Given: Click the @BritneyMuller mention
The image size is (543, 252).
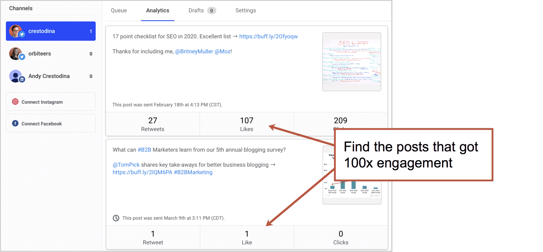Looking at the screenshot, I should pos(194,51).
